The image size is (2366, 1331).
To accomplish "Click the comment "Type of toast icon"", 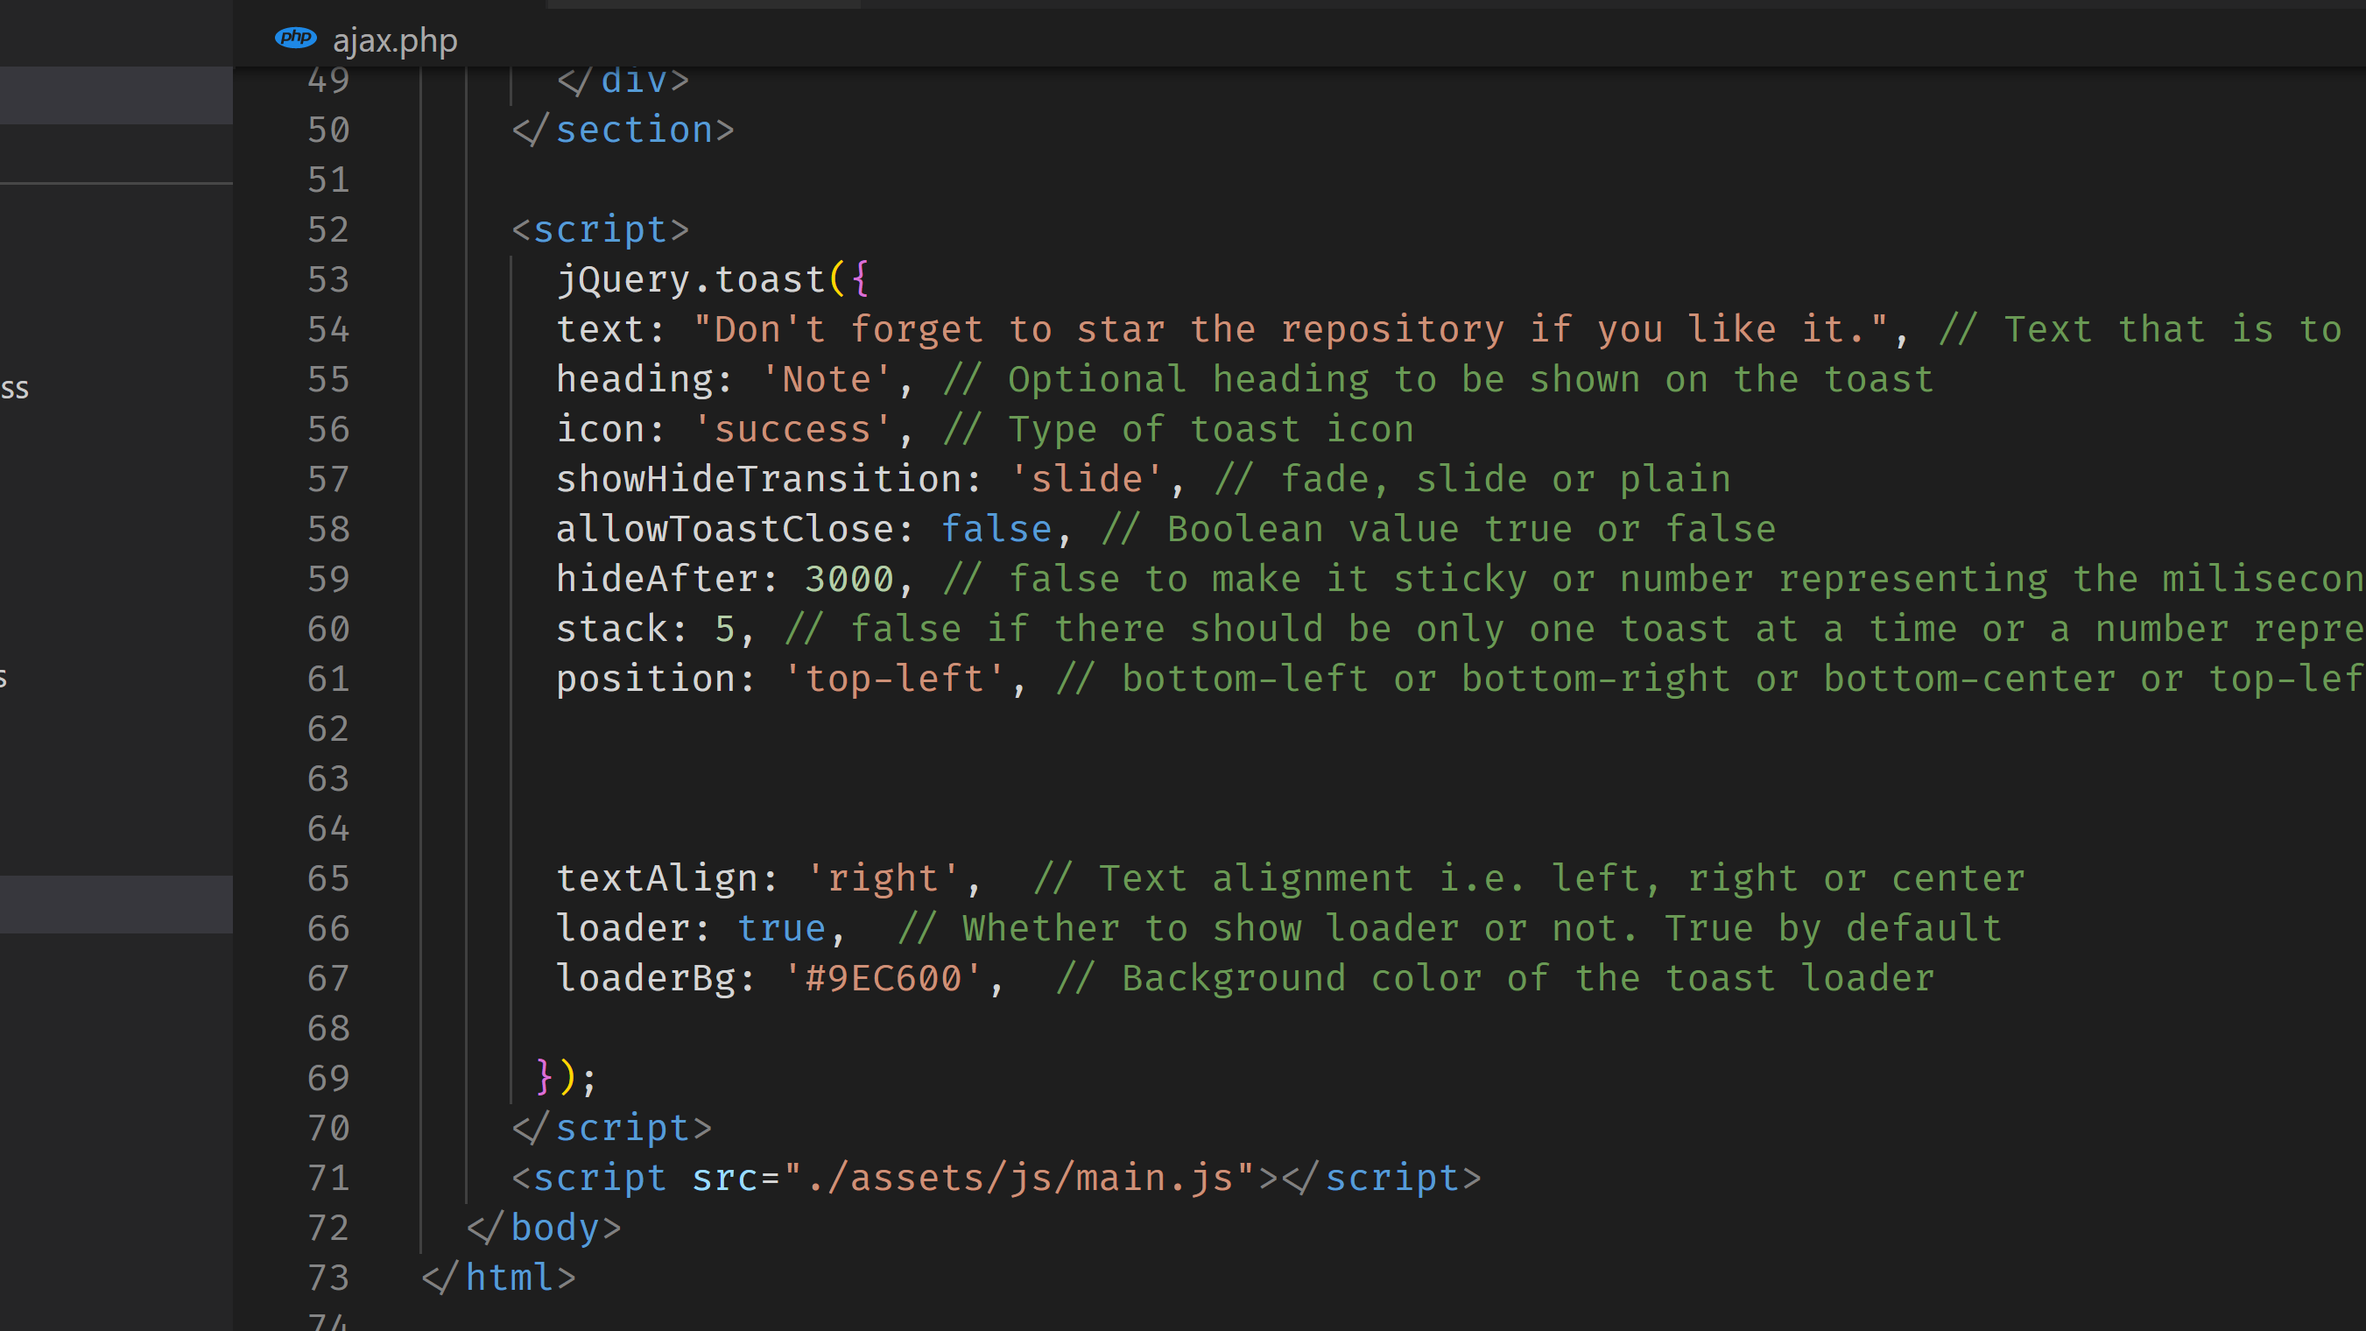I will coord(1179,429).
